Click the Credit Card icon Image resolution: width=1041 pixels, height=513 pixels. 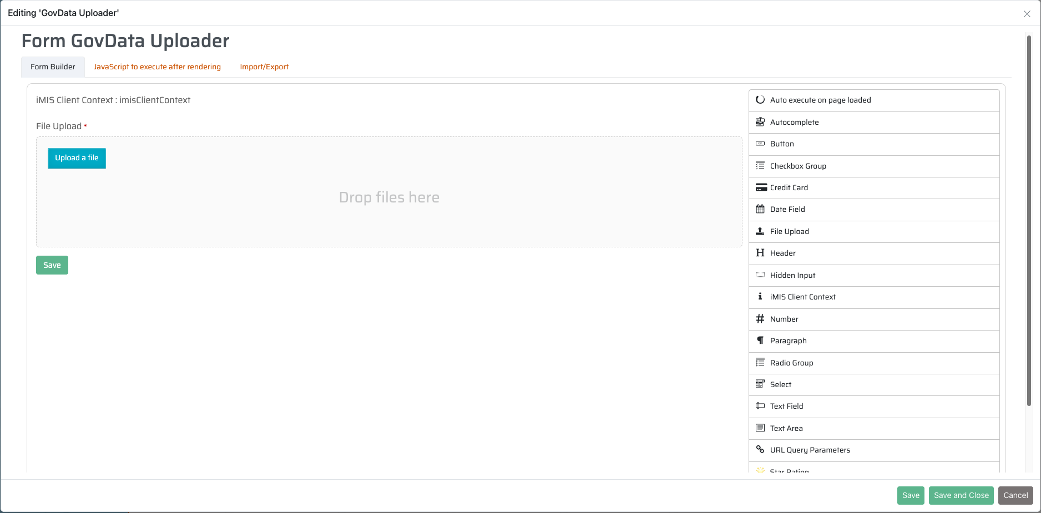761,187
